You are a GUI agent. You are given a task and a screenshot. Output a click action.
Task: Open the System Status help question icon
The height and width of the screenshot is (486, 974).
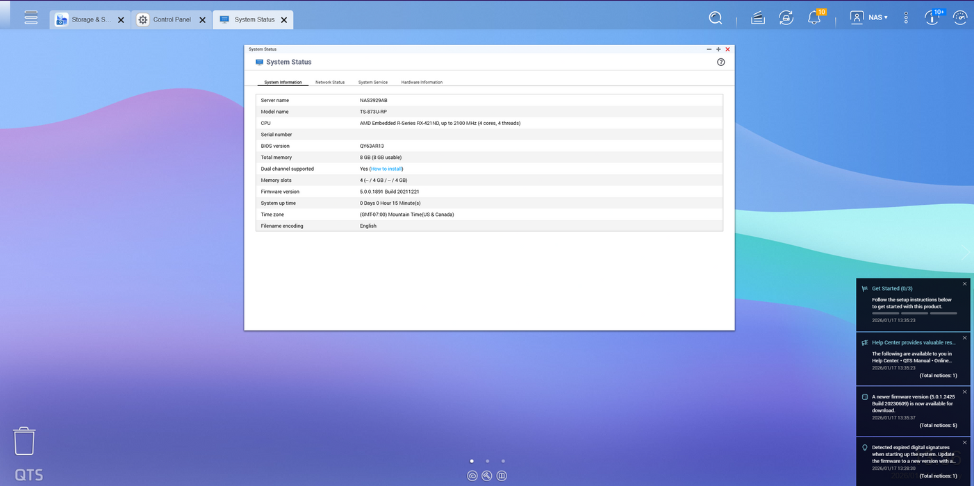point(720,62)
